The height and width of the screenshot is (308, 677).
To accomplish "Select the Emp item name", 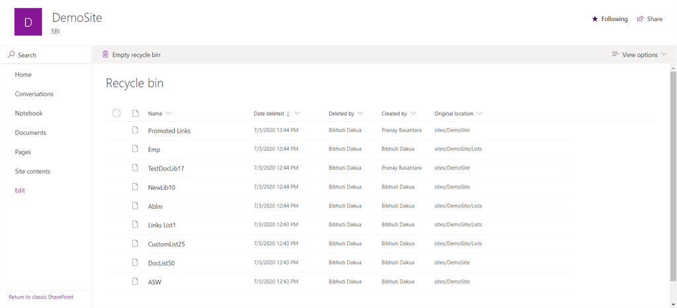I will (154, 149).
